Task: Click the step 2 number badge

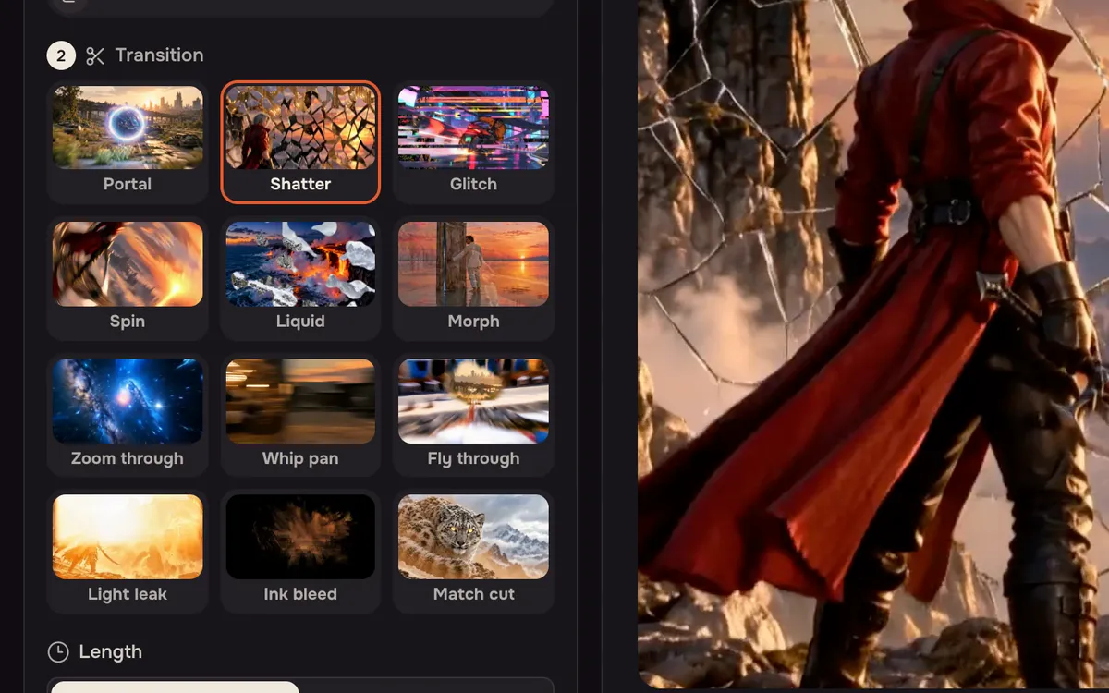Action: point(61,56)
